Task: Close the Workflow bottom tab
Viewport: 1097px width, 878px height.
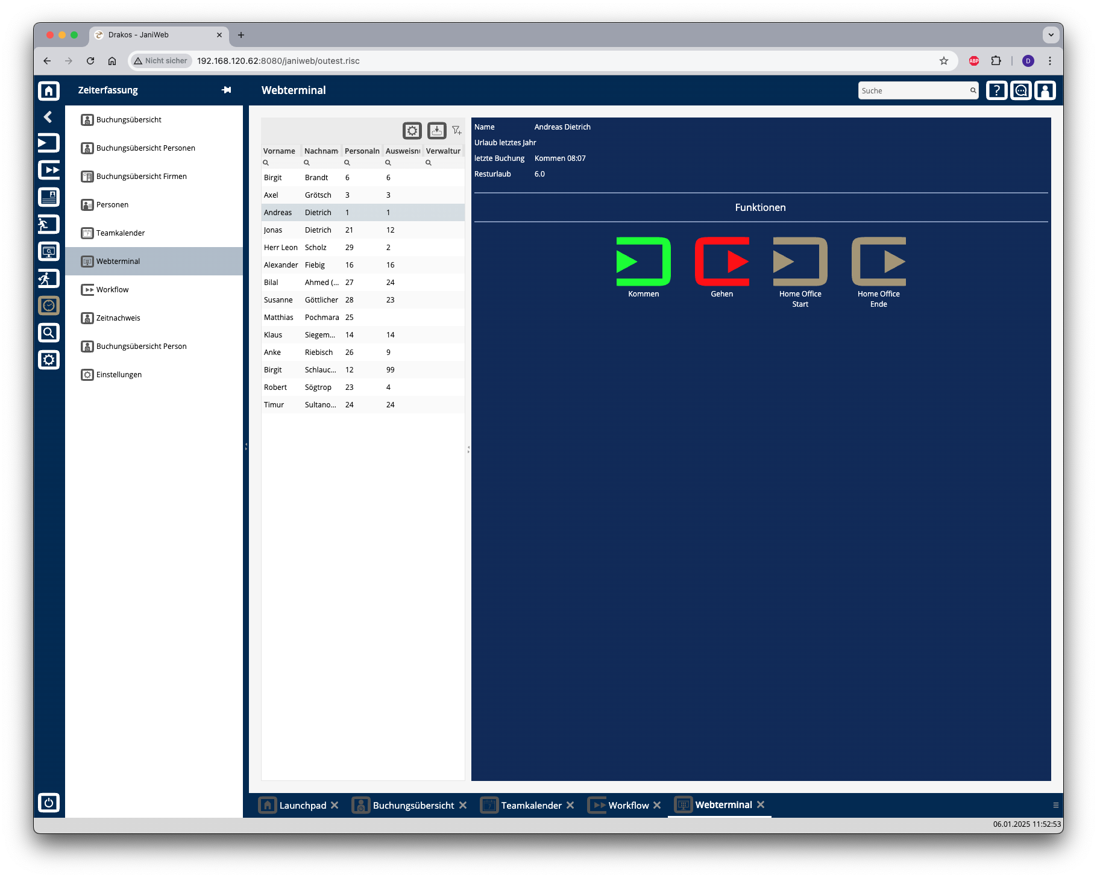Action: tap(657, 806)
